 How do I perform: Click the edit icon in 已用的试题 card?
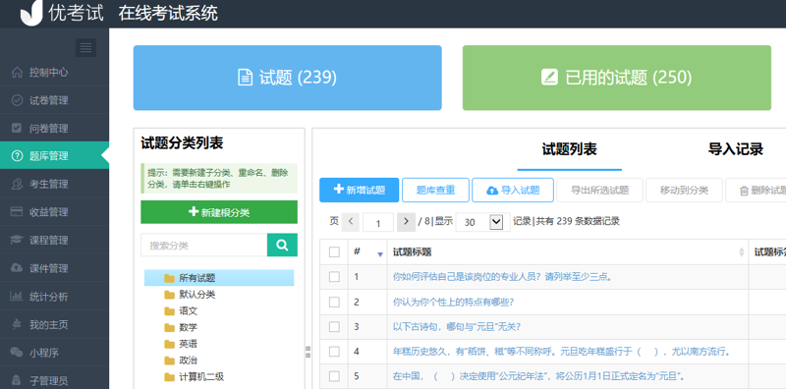[x=549, y=78]
